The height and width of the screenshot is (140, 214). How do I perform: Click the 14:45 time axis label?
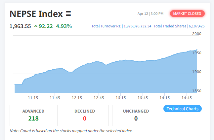187,98
